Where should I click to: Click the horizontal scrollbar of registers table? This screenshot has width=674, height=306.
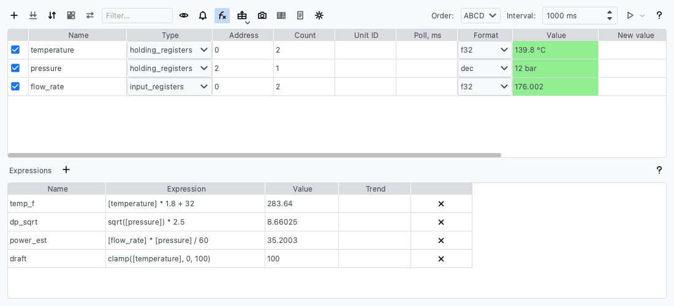click(x=254, y=155)
